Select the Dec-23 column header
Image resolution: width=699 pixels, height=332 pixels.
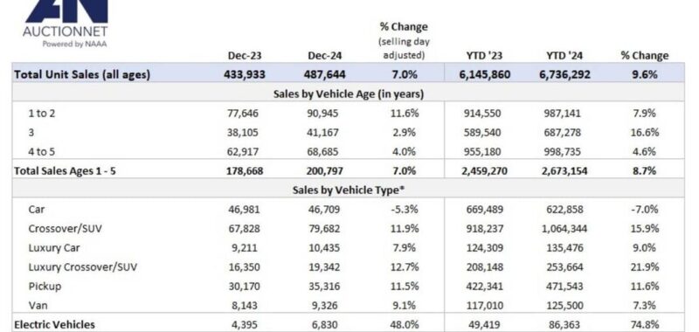coord(245,56)
